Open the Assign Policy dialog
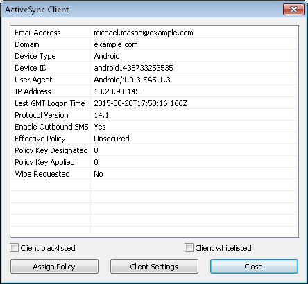 tap(54, 267)
